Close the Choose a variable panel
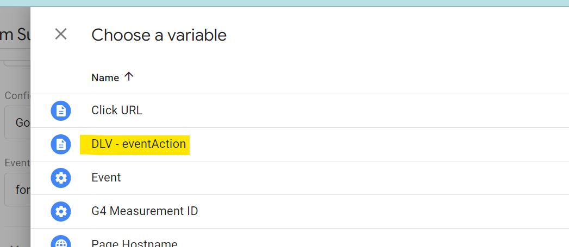This screenshot has width=569, height=247. coord(61,34)
